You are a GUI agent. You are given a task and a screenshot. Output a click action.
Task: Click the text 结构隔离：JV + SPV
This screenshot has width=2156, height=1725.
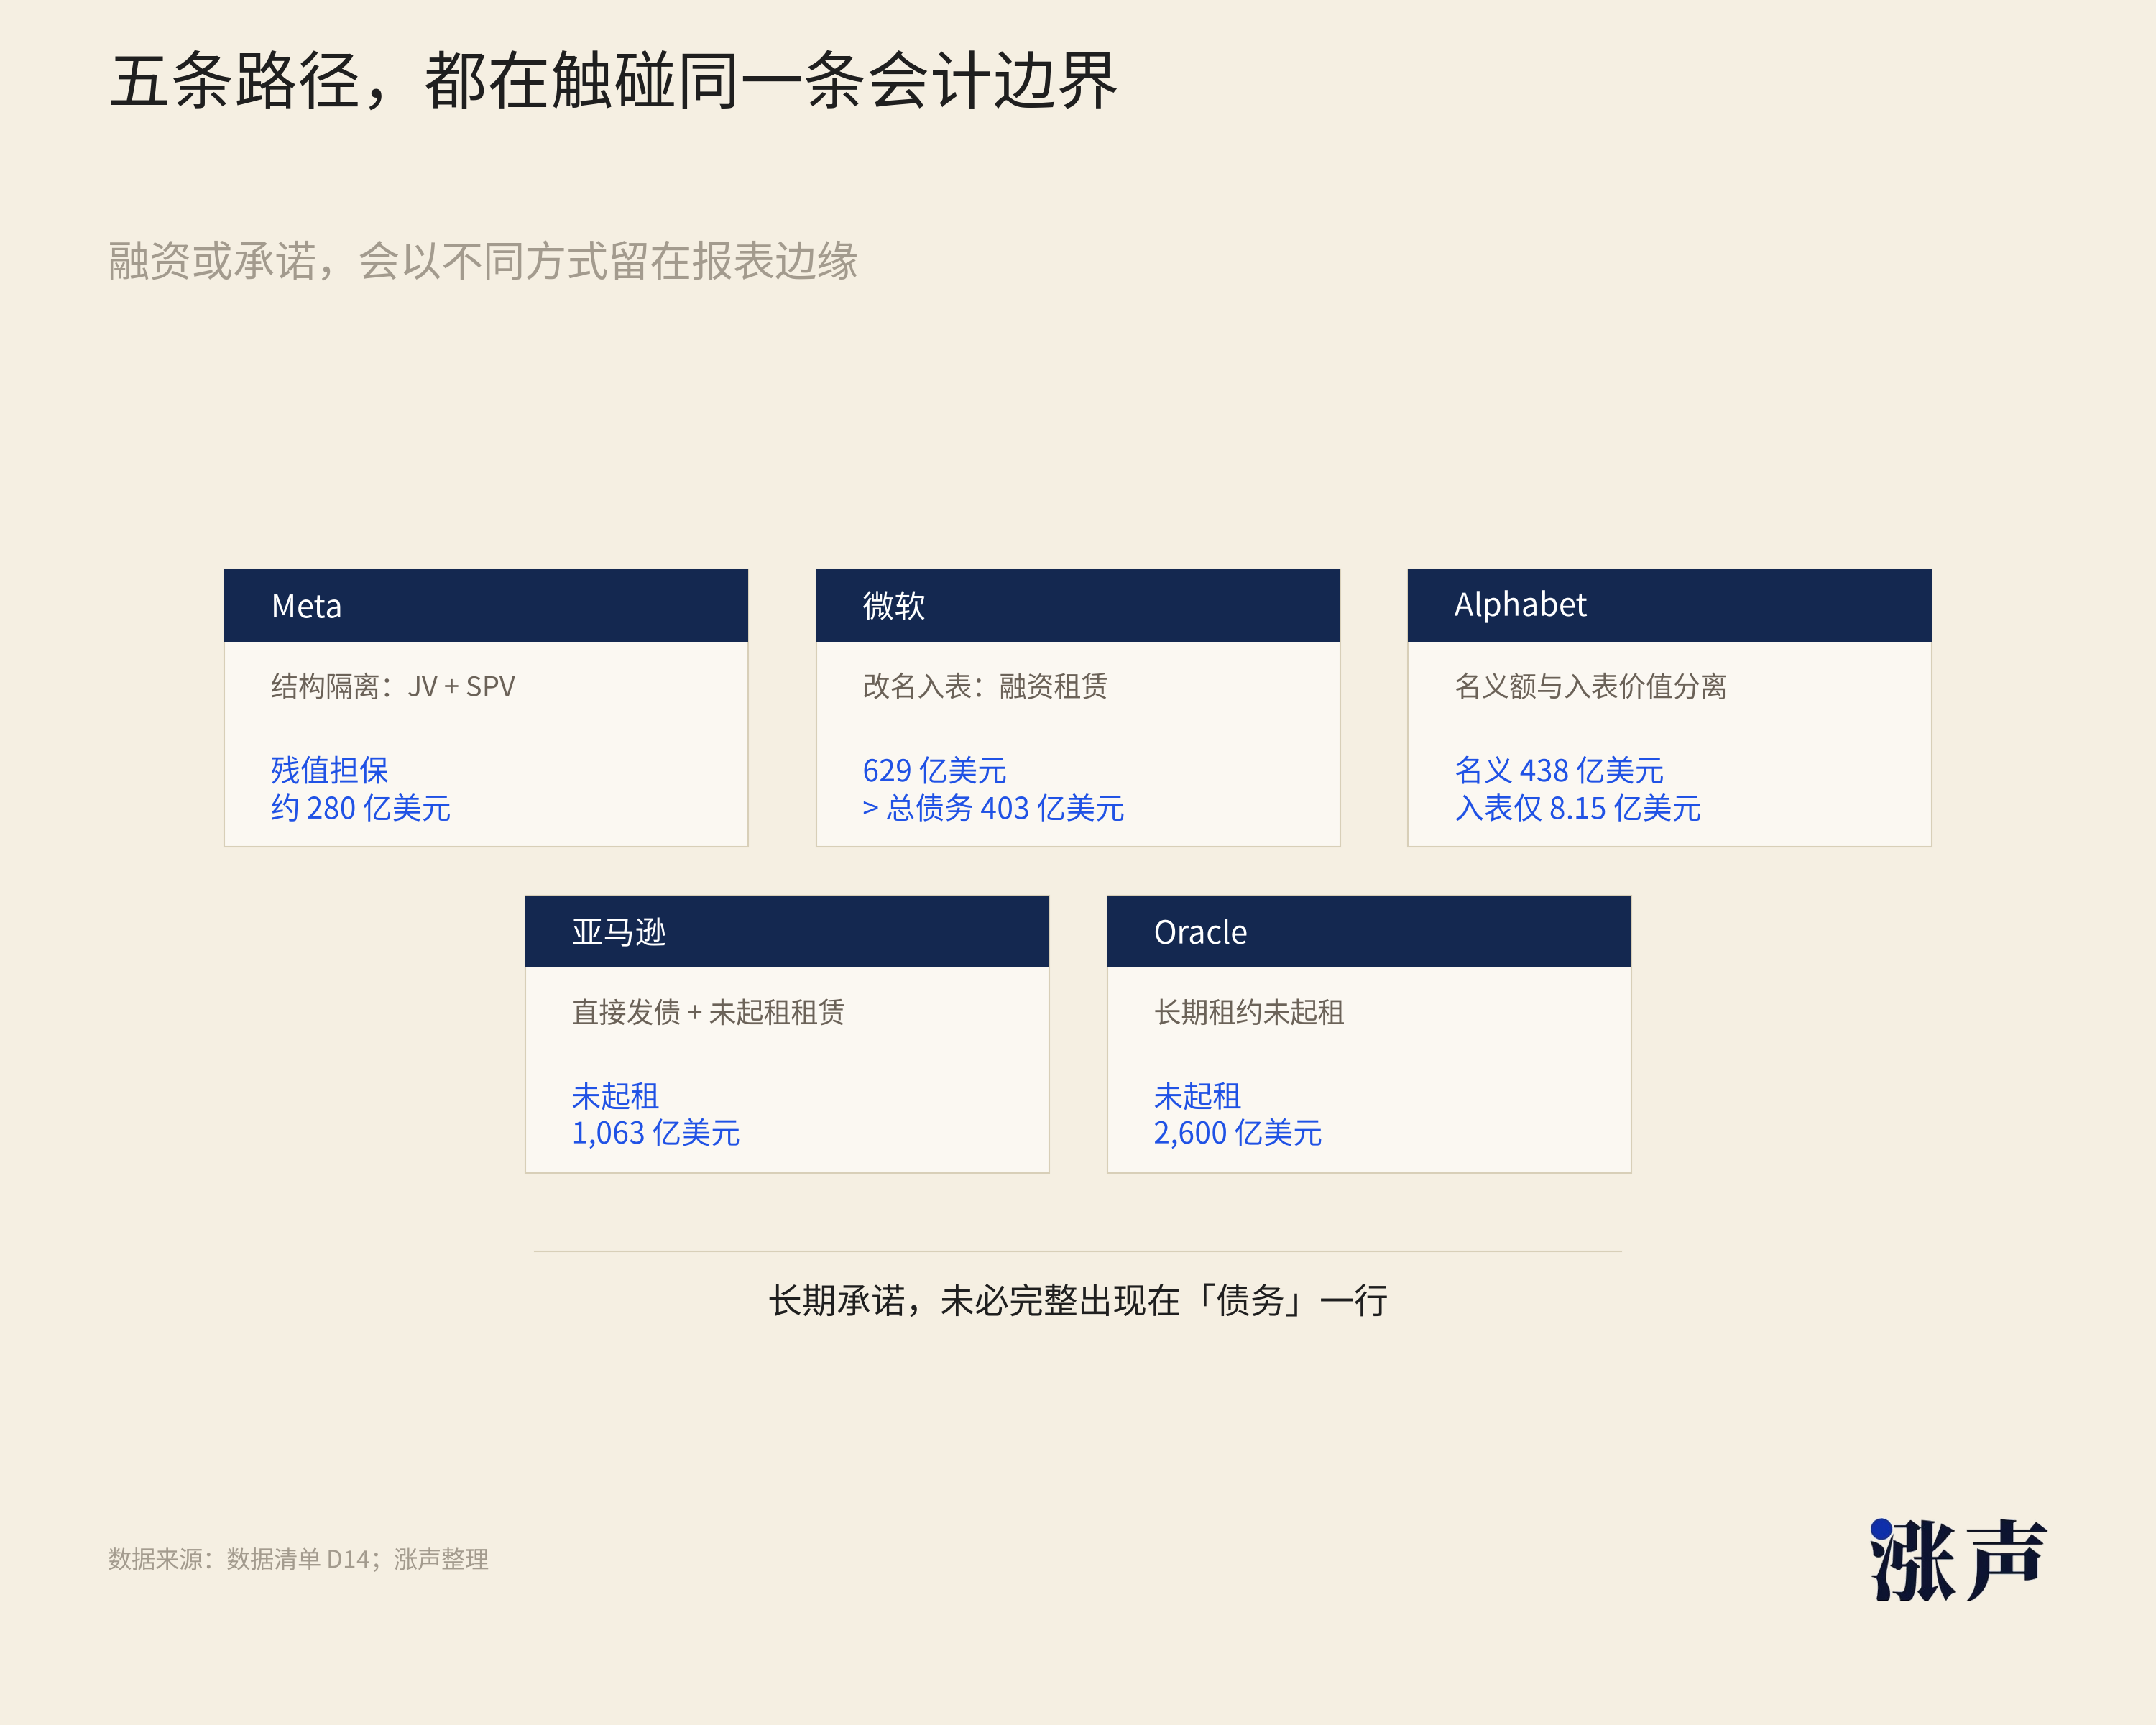point(393,686)
